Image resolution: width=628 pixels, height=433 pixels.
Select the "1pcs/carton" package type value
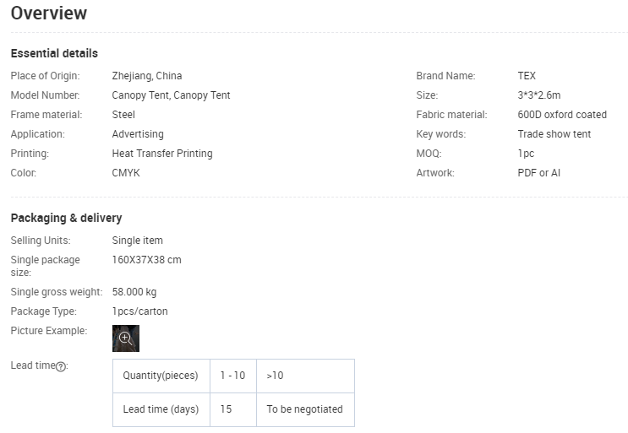(x=140, y=311)
